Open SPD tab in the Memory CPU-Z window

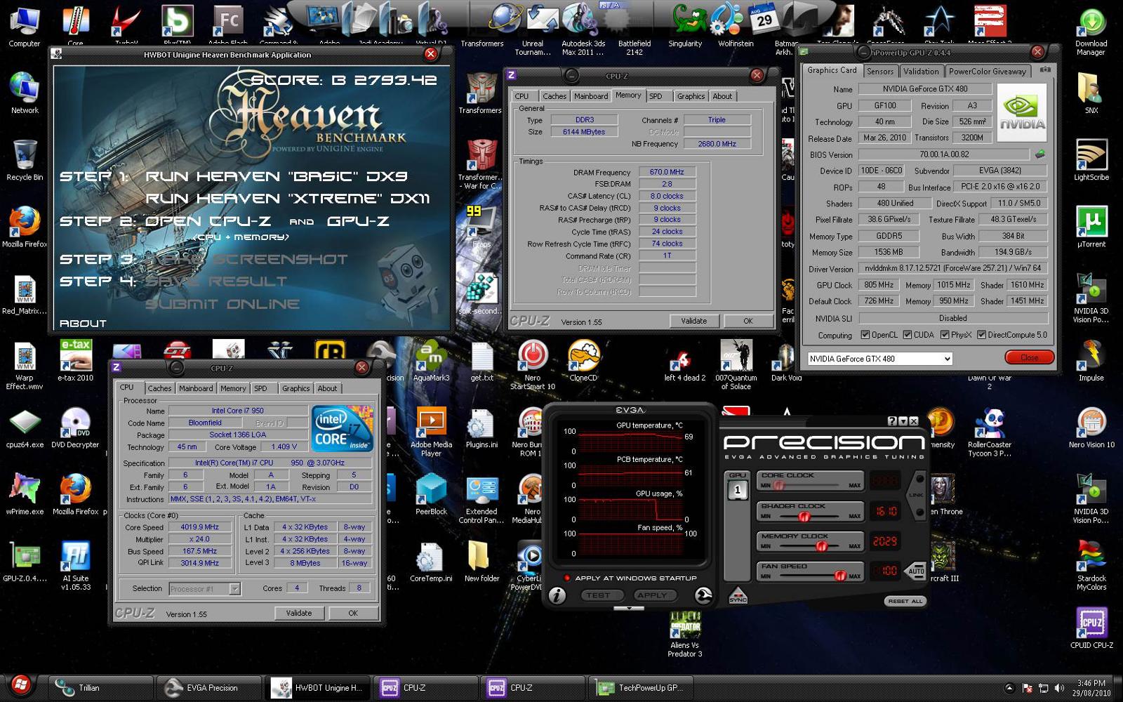coord(656,96)
